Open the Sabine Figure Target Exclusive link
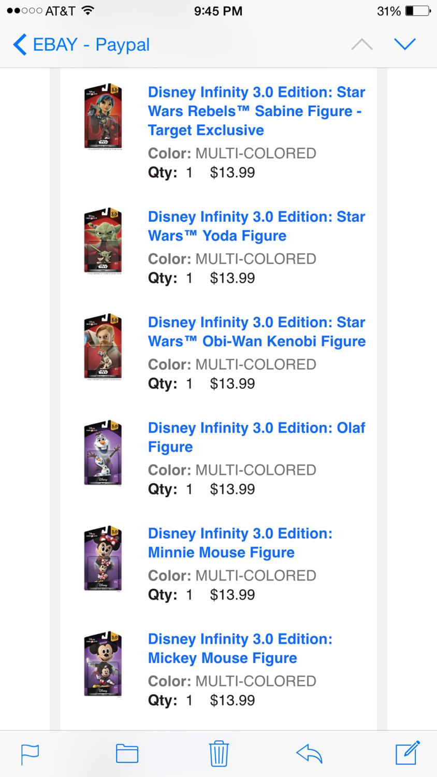 tap(256, 111)
